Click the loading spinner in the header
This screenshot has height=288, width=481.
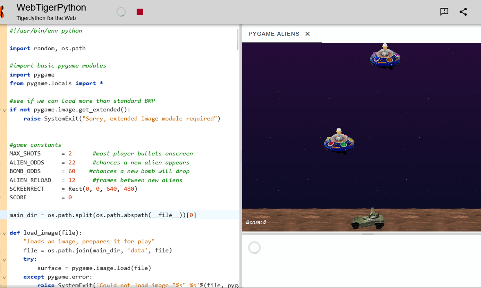pyautogui.click(x=121, y=12)
